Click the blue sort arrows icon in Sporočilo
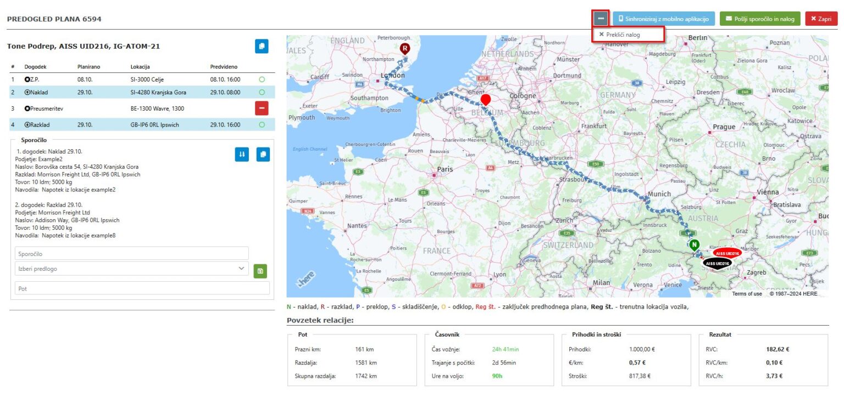 [242, 155]
